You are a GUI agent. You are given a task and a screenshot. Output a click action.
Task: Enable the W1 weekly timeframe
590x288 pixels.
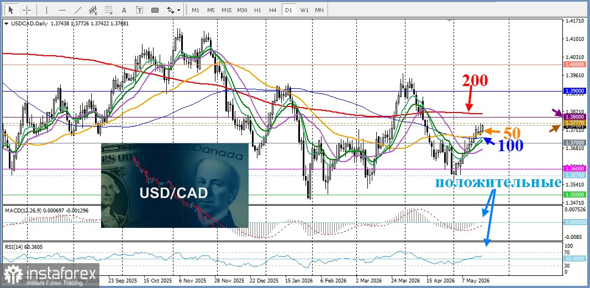pyautogui.click(x=304, y=10)
